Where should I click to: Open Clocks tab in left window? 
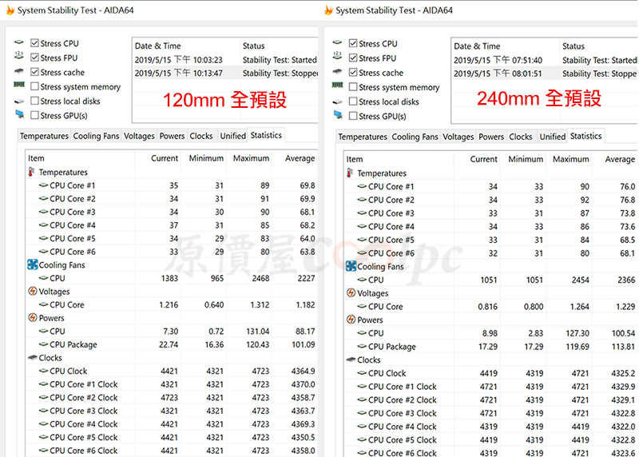point(201,136)
